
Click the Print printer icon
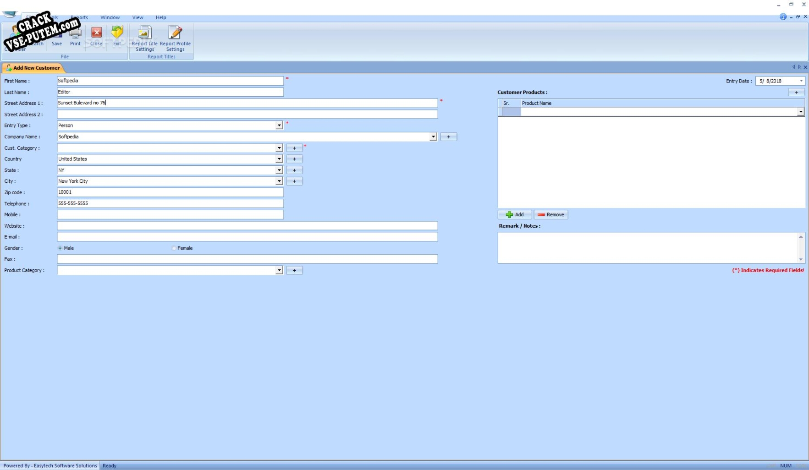(75, 33)
